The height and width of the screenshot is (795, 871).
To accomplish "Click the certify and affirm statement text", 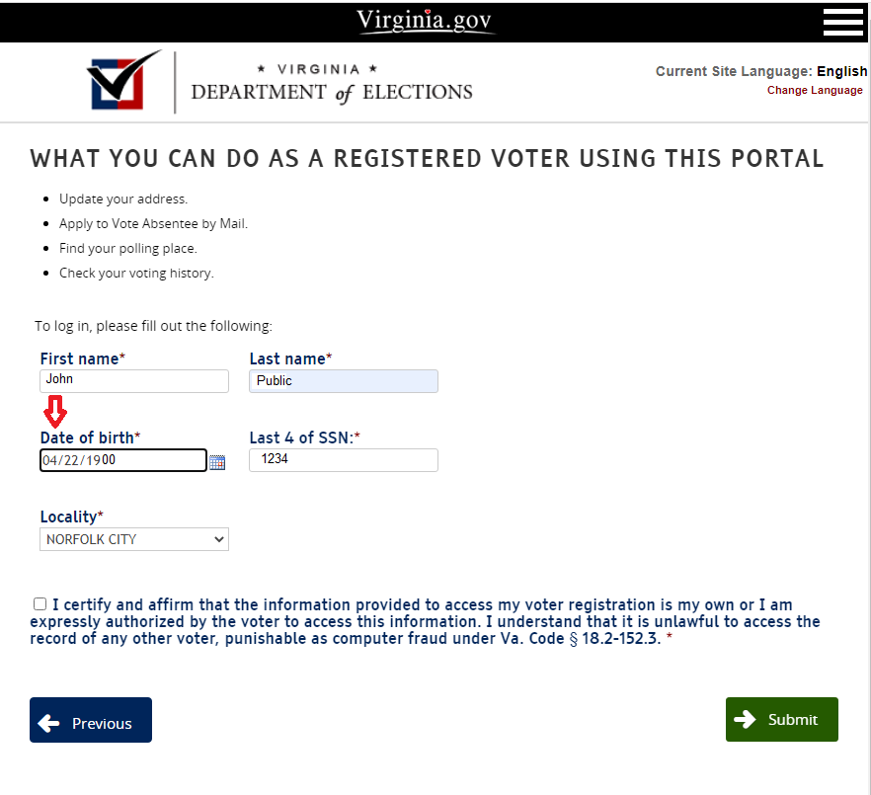I will tap(425, 621).
